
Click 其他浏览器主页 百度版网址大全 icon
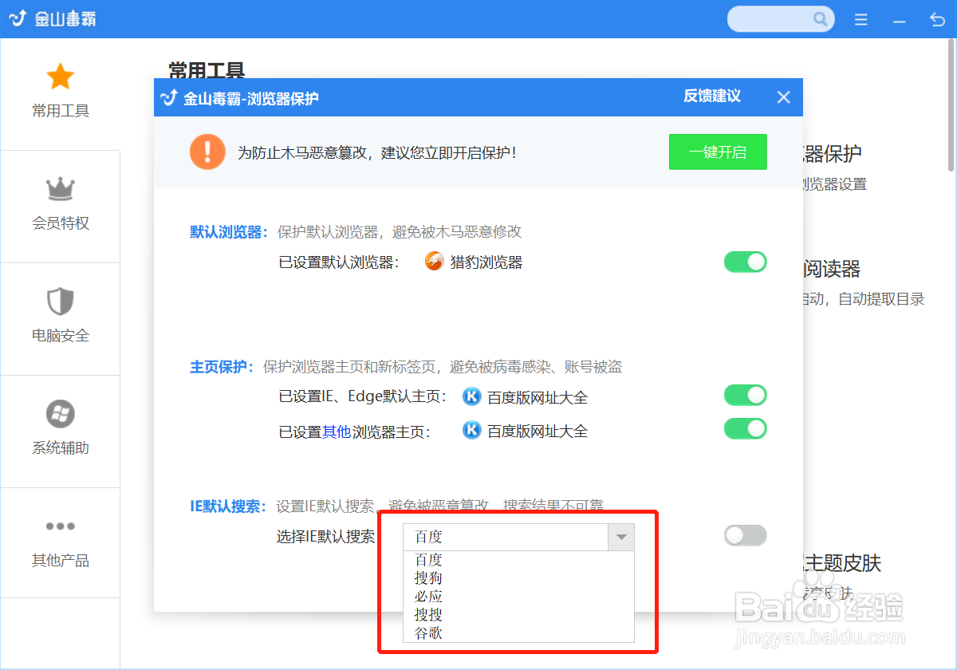pyautogui.click(x=472, y=431)
